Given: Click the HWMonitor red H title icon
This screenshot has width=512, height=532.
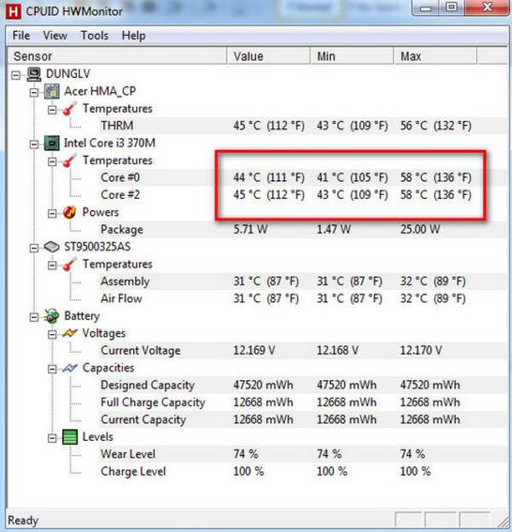Looking at the screenshot, I should pos(13,11).
